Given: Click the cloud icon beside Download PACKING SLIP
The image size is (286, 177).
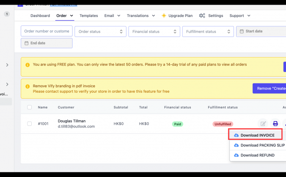Looking at the screenshot, I should [236, 145].
